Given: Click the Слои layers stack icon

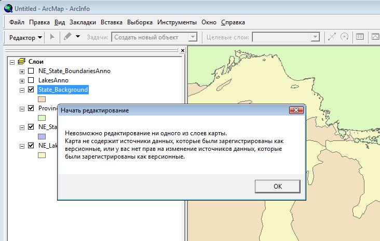Looking at the screenshot, I should coord(22,62).
